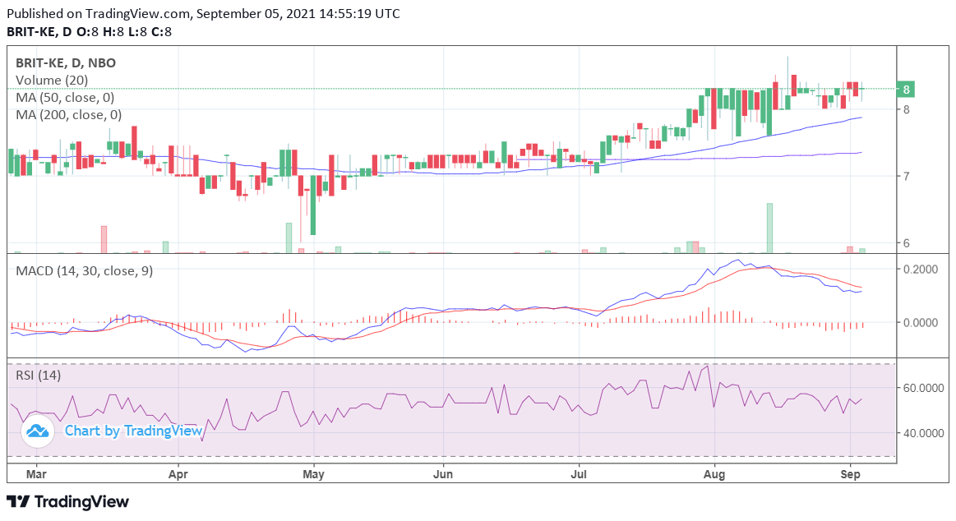
Task: Select the RSI (14) indicator label
Action: click(38, 375)
